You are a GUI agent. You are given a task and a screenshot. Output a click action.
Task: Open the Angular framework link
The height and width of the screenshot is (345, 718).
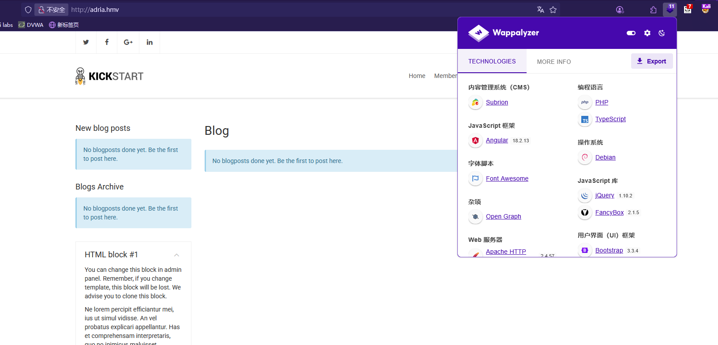pos(497,140)
